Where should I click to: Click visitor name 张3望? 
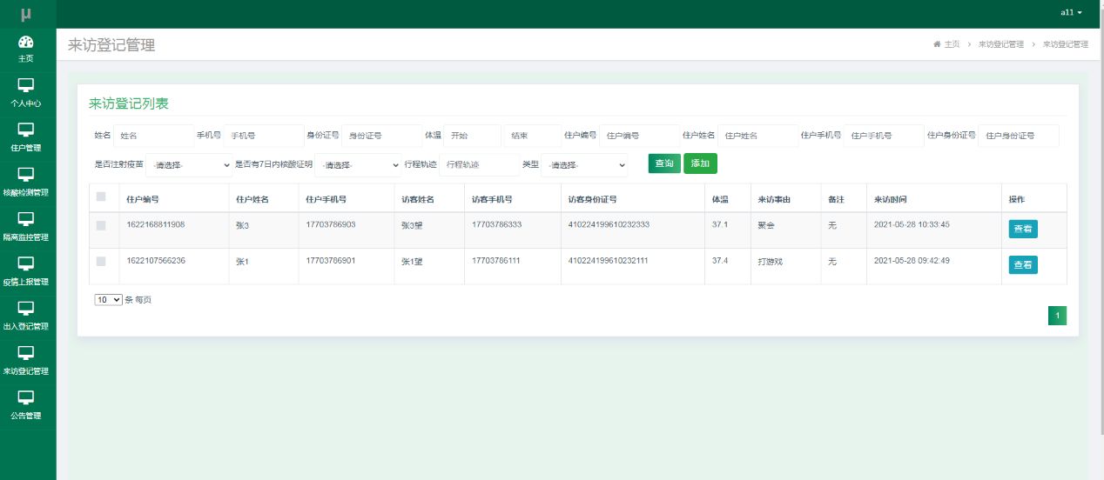412,225
